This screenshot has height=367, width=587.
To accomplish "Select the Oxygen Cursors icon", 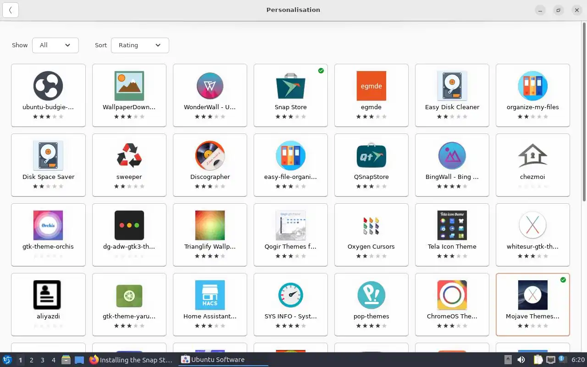I will pos(371,225).
